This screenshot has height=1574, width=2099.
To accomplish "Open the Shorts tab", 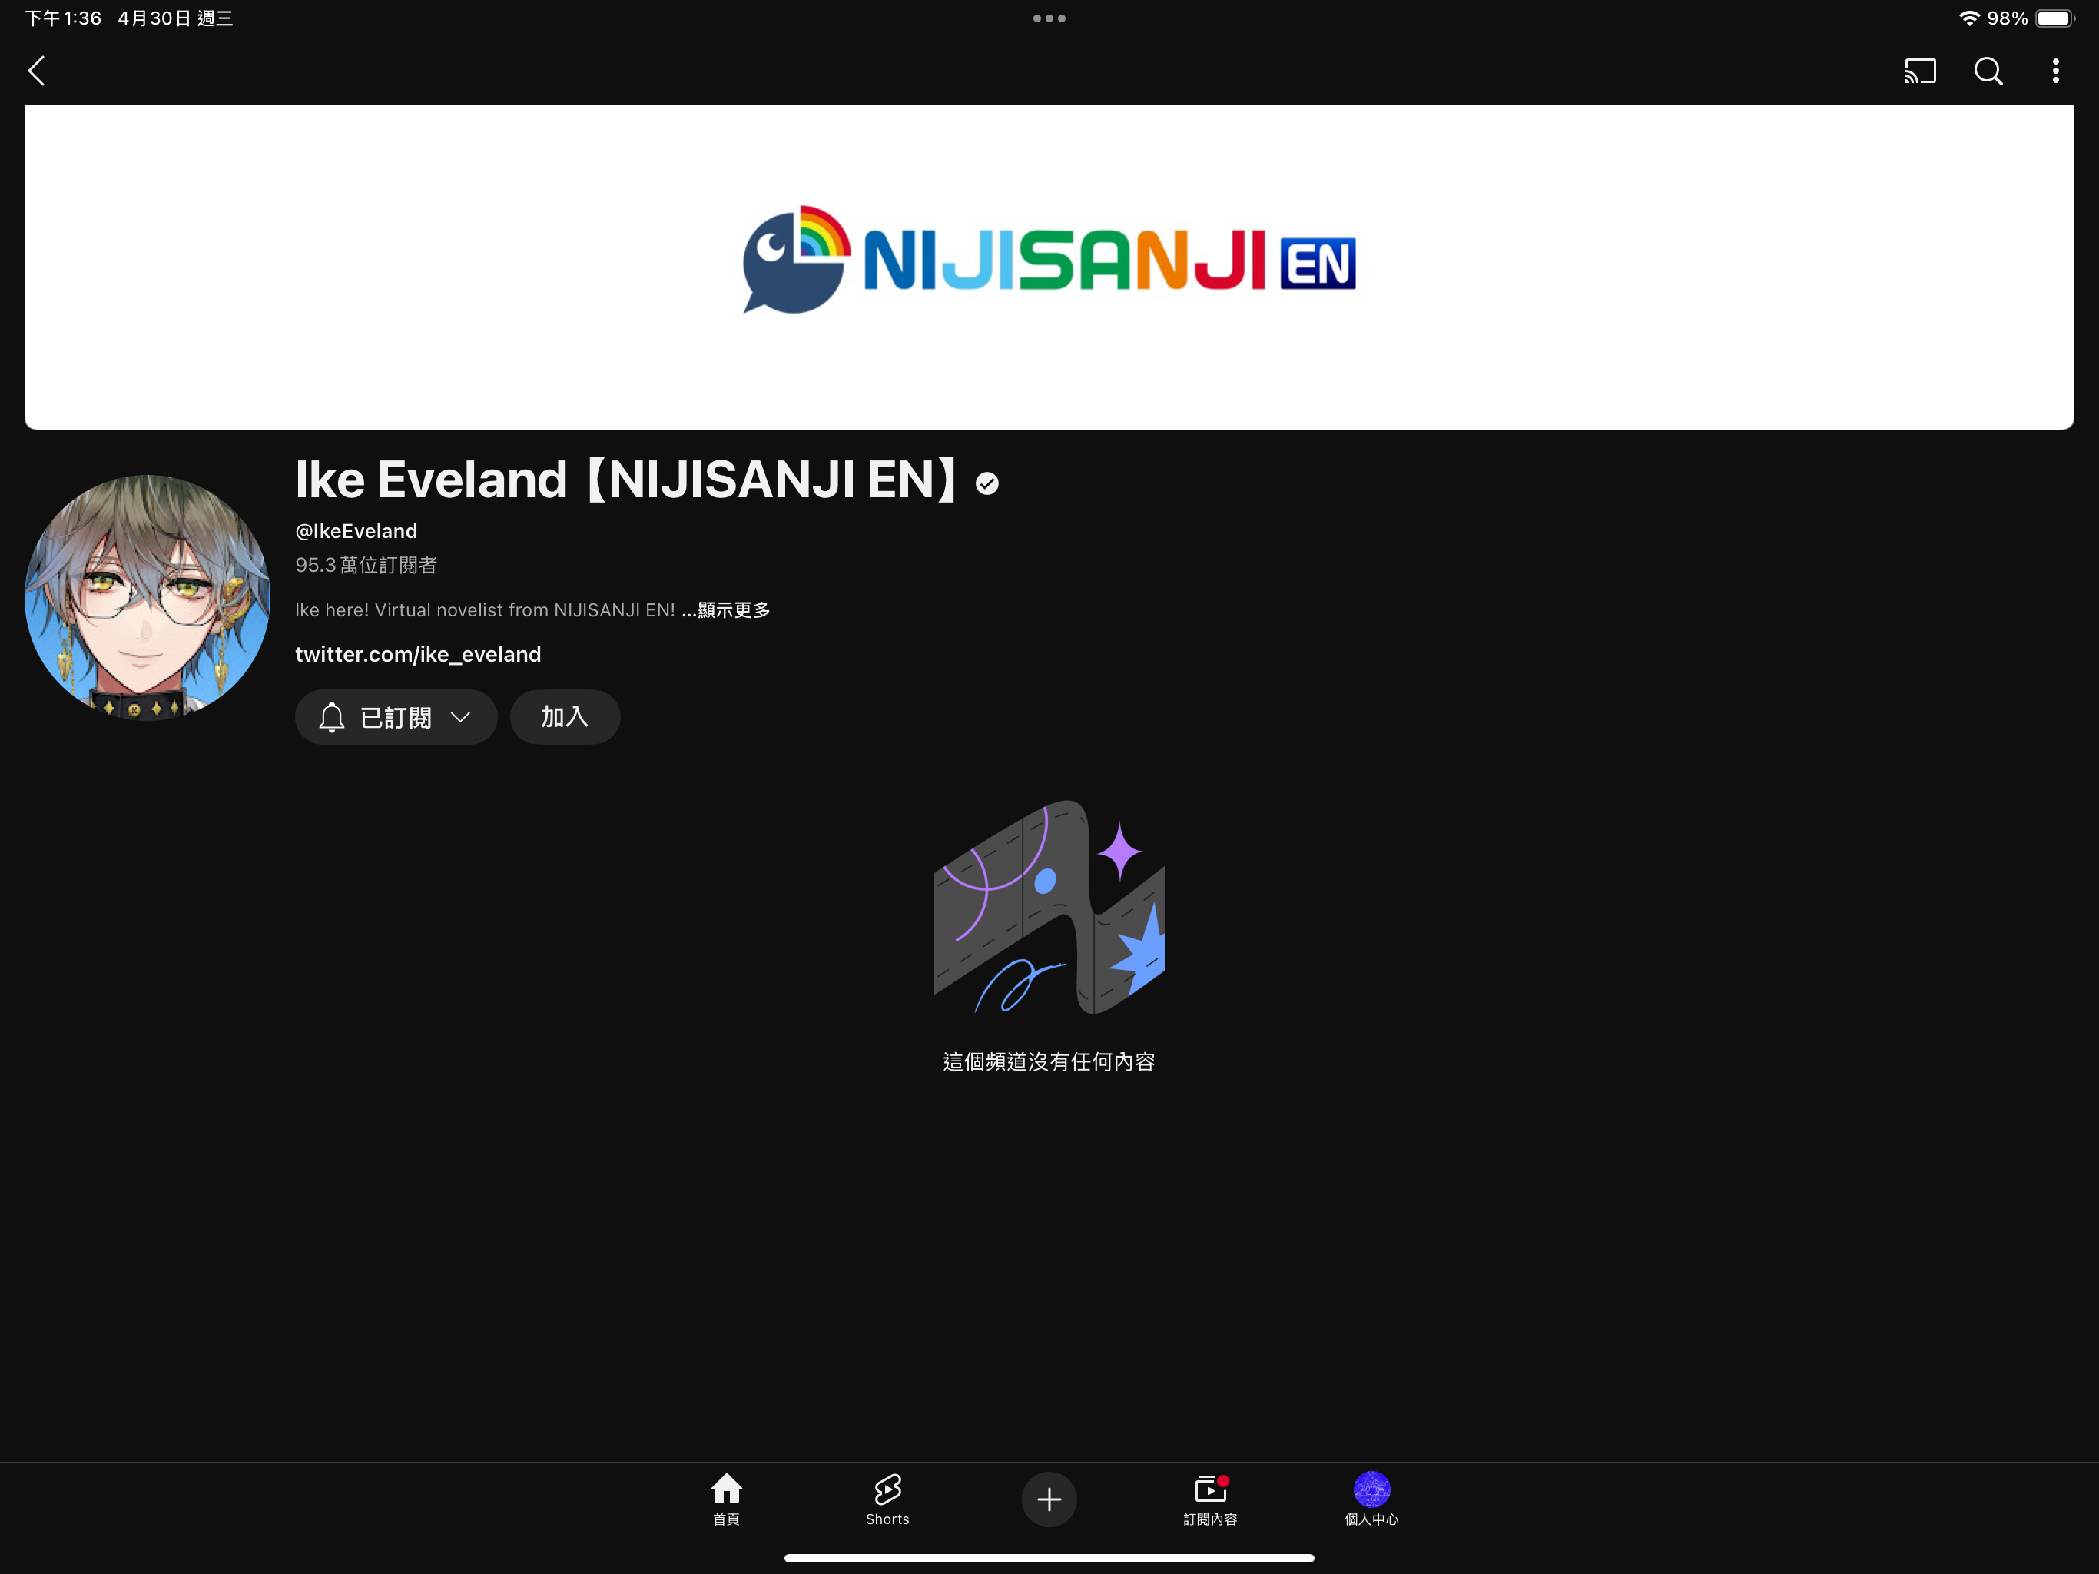I will [x=887, y=1499].
